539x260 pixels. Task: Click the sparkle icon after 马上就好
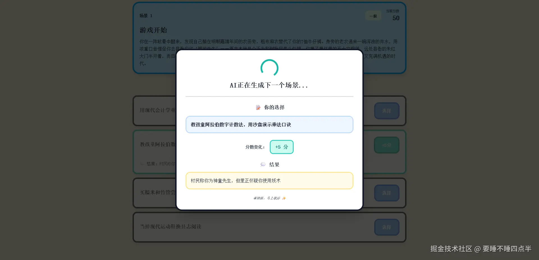(x=284, y=198)
